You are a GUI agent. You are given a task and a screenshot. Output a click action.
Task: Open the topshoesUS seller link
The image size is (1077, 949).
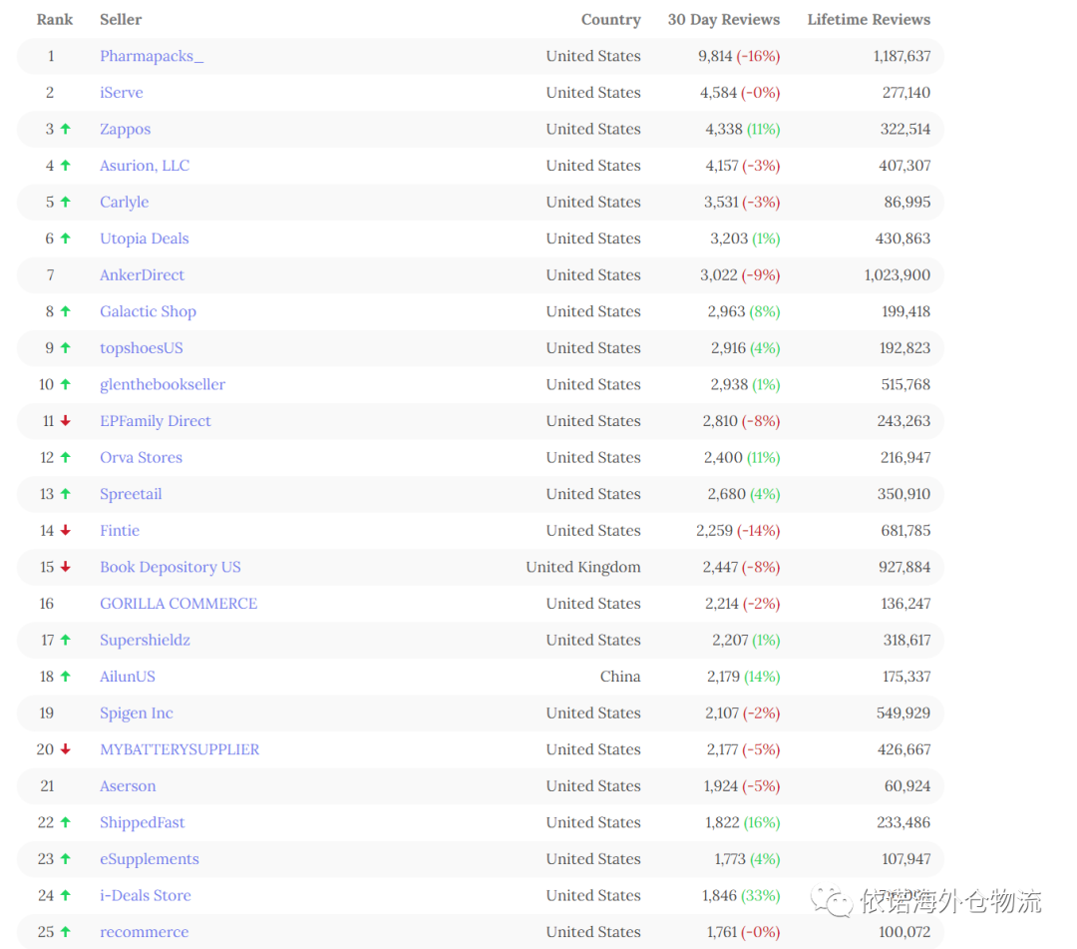[x=142, y=347]
